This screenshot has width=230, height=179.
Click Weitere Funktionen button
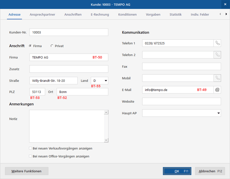27,171
